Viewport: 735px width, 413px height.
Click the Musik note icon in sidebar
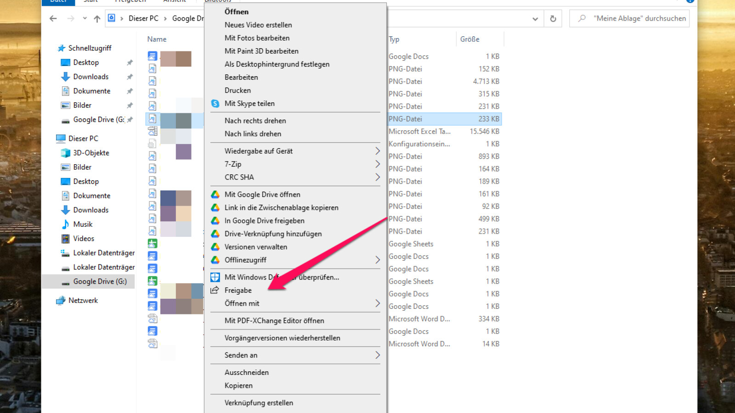point(66,224)
